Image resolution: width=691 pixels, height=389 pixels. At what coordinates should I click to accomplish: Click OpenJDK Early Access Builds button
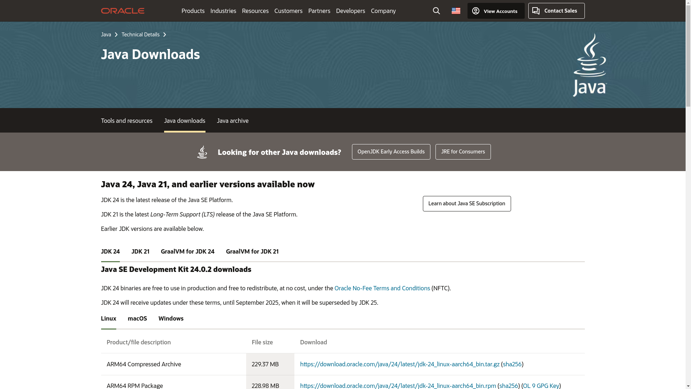coord(391,152)
